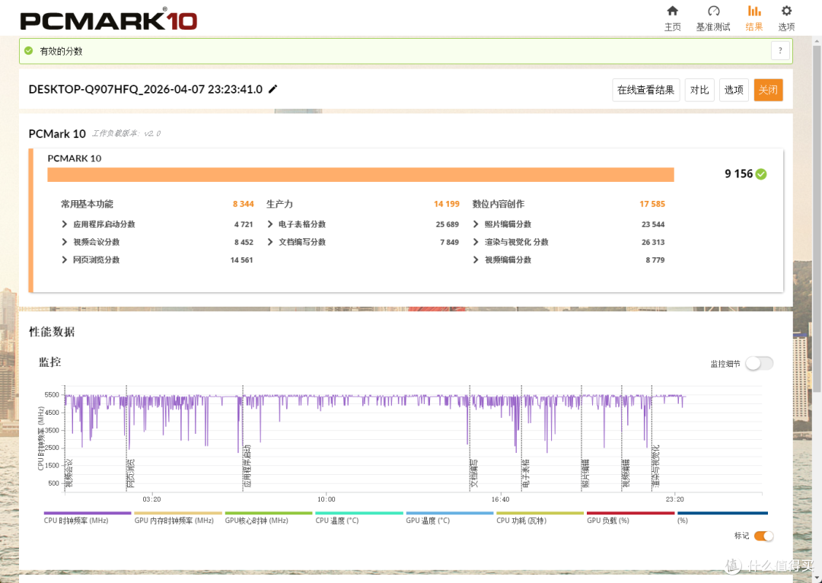
Task: Click the 数位内容创作 score 17 585
Action: [652, 204]
